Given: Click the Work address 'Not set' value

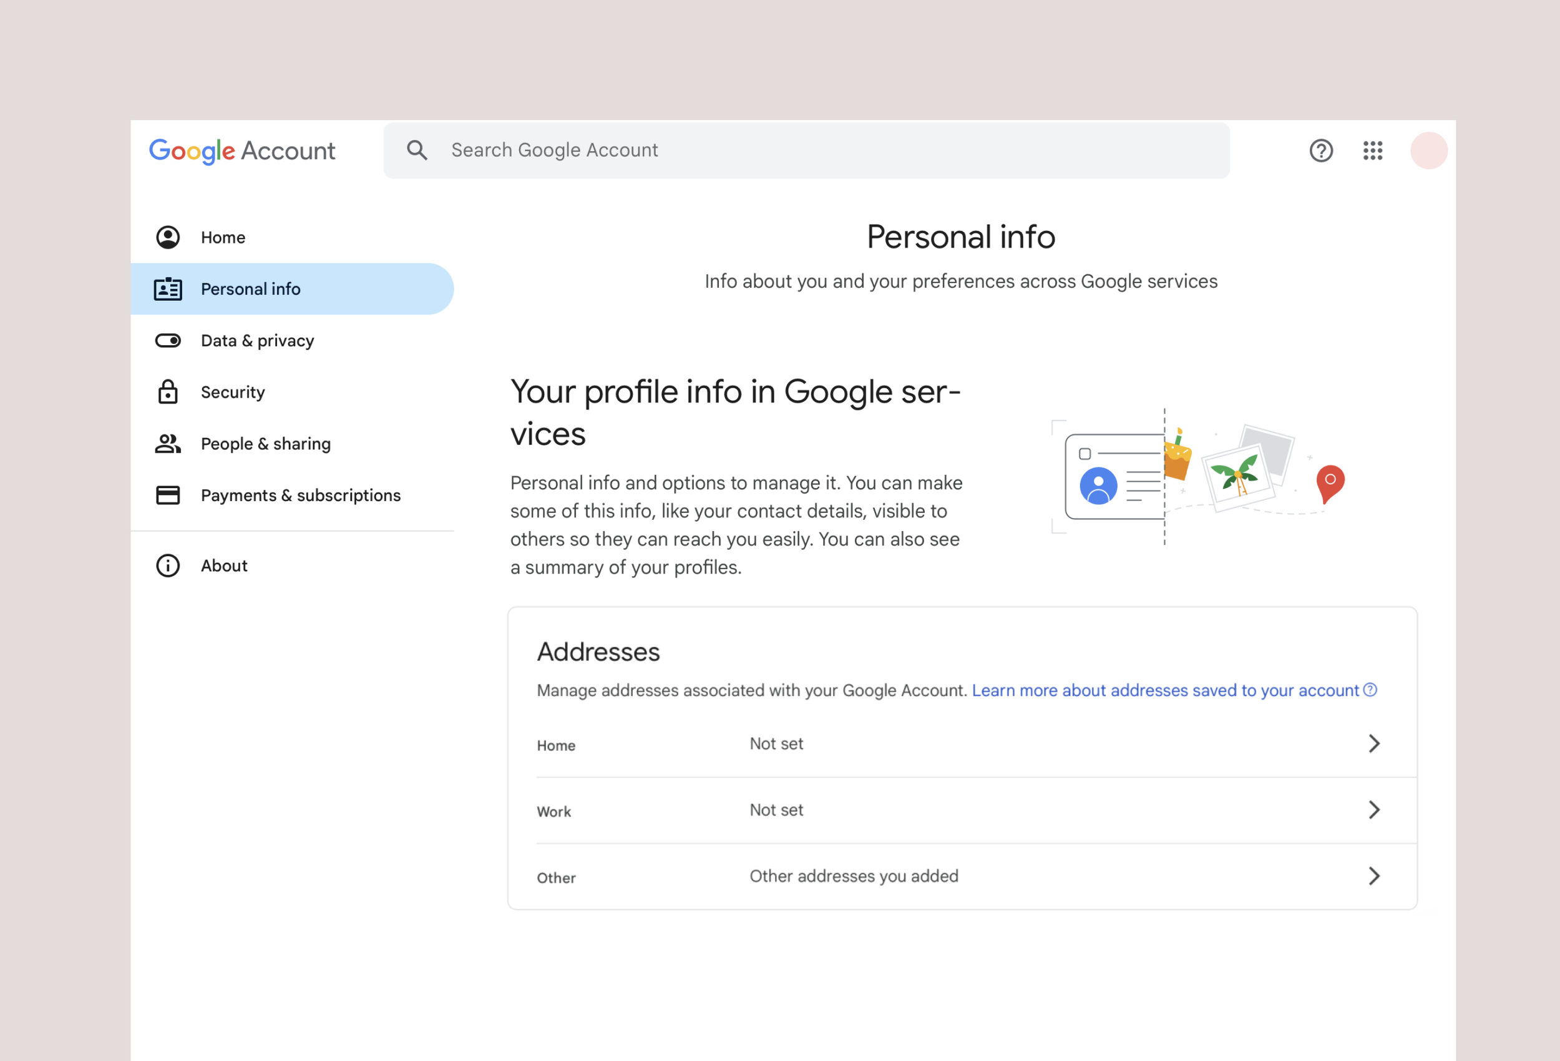Looking at the screenshot, I should click(x=776, y=810).
